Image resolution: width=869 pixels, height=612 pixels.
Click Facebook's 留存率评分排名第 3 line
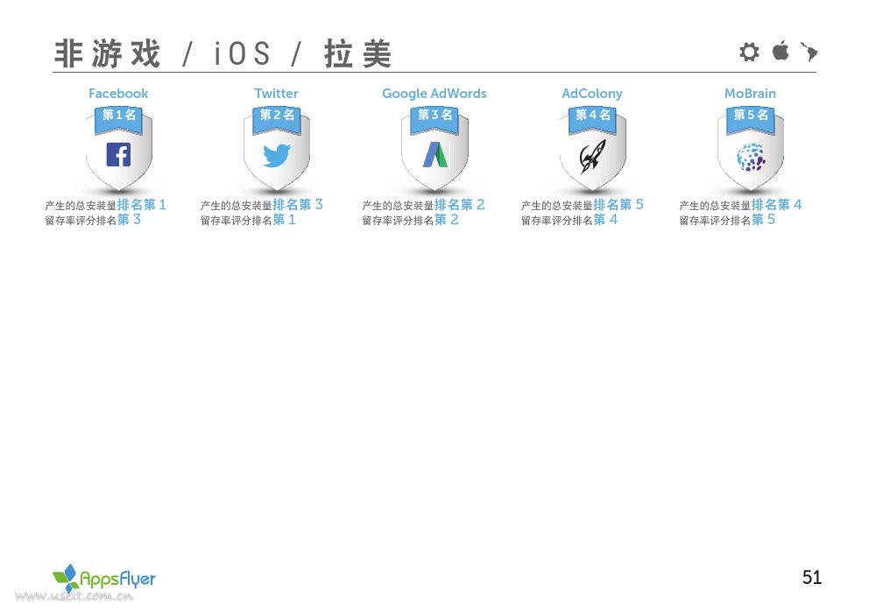click(x=93, y=220)
